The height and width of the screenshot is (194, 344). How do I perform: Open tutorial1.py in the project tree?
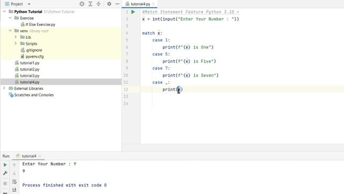(x=27, y=63)
